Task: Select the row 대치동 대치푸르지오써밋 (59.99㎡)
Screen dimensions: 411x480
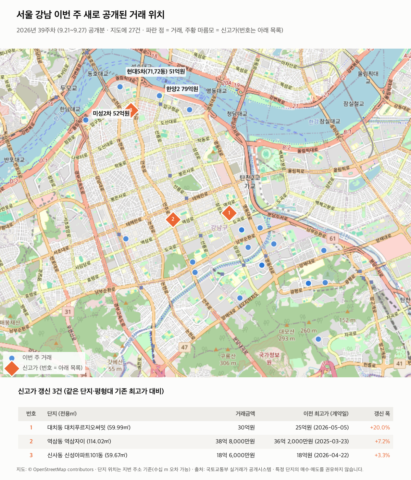Action: (206, 428)
